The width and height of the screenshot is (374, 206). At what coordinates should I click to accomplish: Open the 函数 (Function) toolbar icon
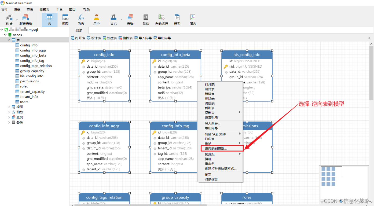pyautogui.click(x=81, y=20)
